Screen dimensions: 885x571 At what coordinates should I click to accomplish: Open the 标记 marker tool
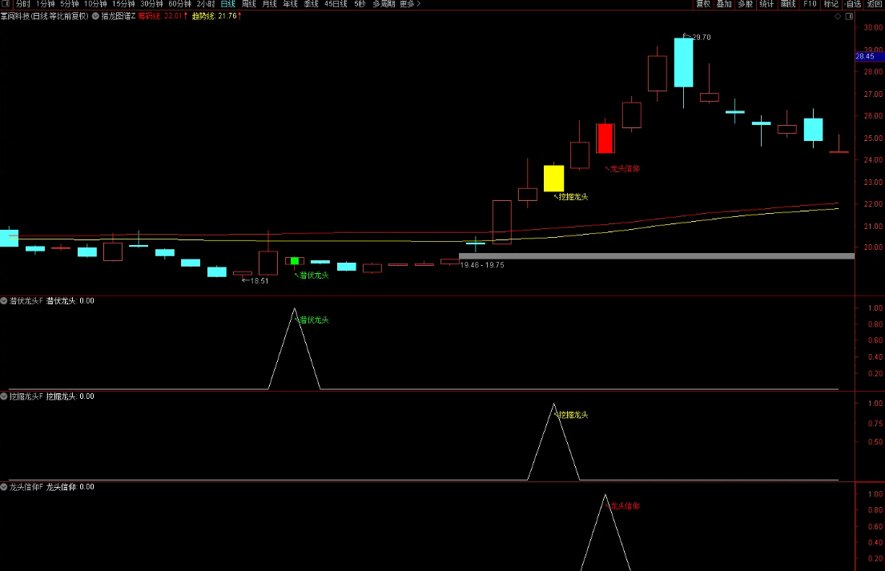[x=831, y=4]
